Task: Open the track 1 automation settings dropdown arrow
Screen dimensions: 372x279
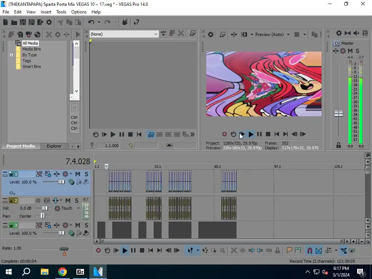Action: click(x=71, y=174)
